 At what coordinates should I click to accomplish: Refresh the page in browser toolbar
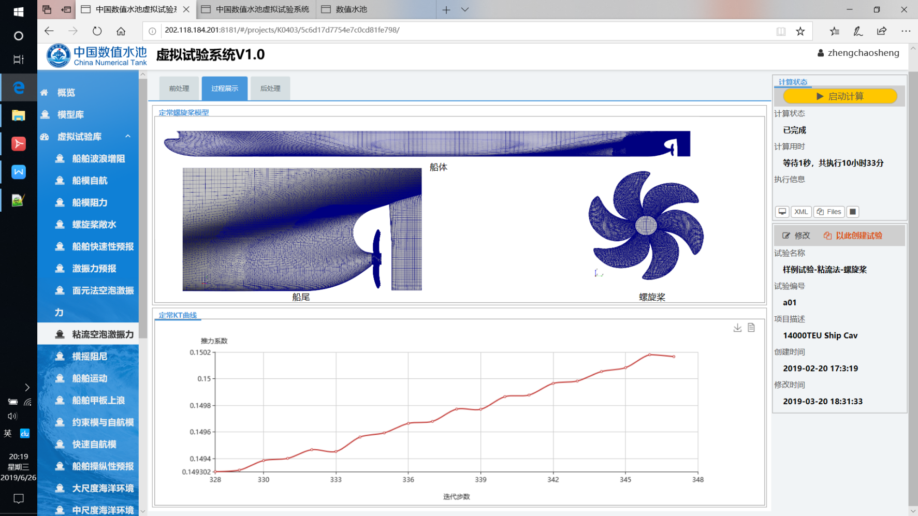click(97, 31)
